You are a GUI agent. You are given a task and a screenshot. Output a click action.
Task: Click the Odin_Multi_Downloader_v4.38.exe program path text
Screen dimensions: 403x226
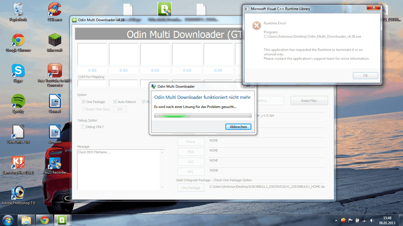click(x=312, y=37)
